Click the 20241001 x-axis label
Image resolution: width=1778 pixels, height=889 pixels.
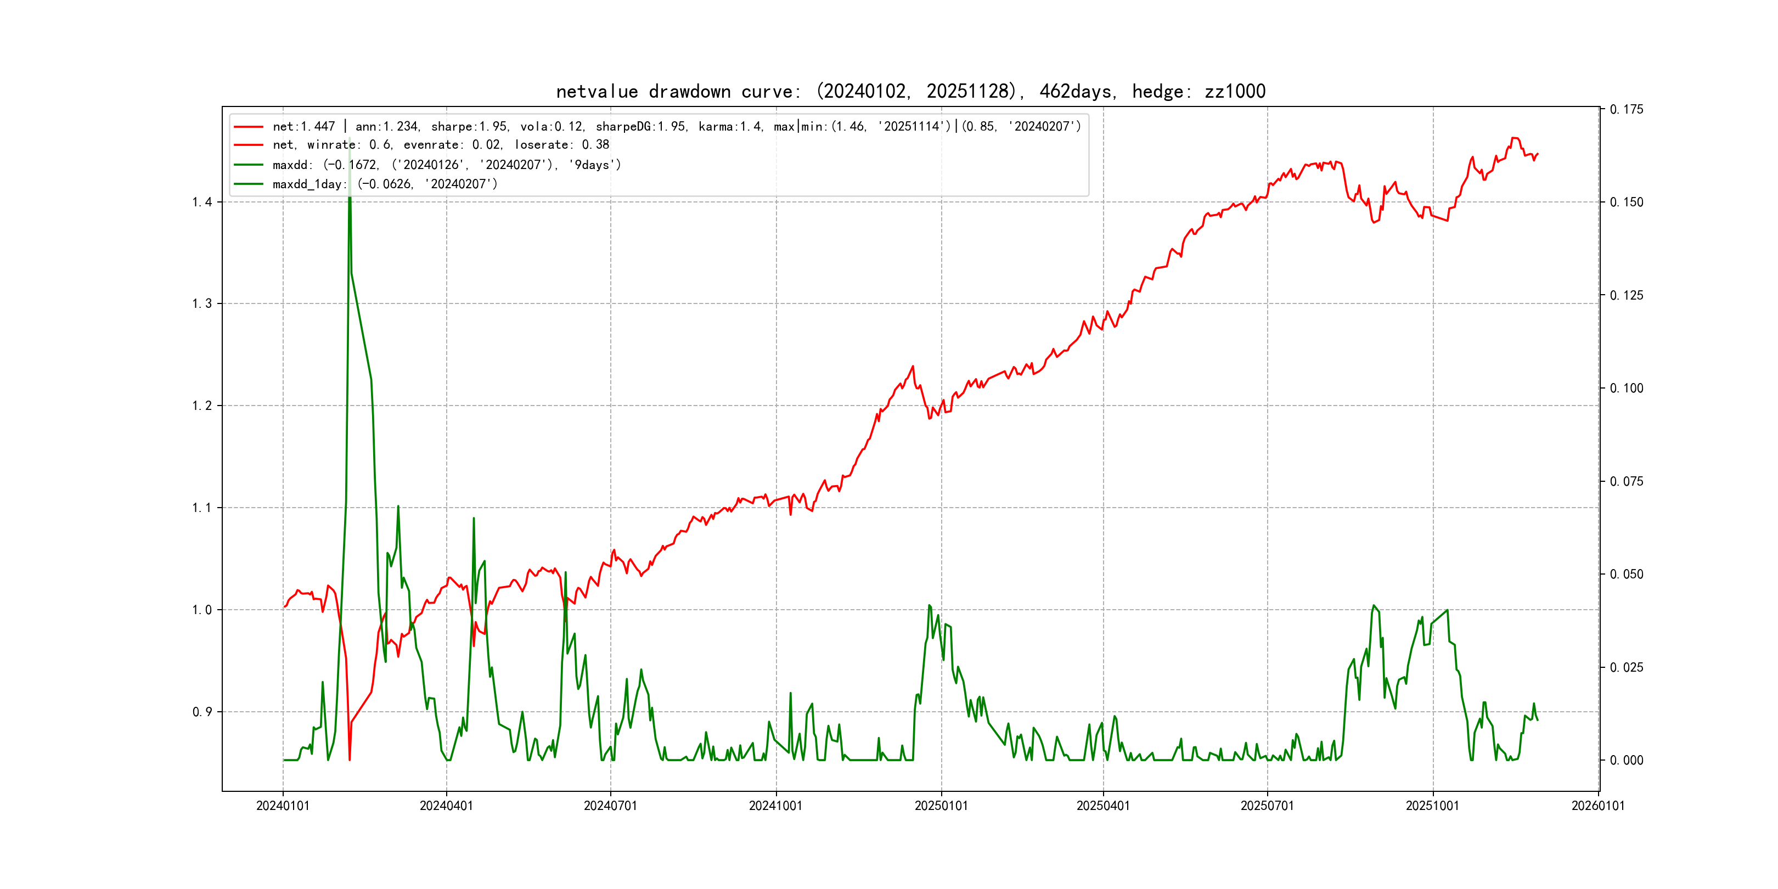pos(776,806)
